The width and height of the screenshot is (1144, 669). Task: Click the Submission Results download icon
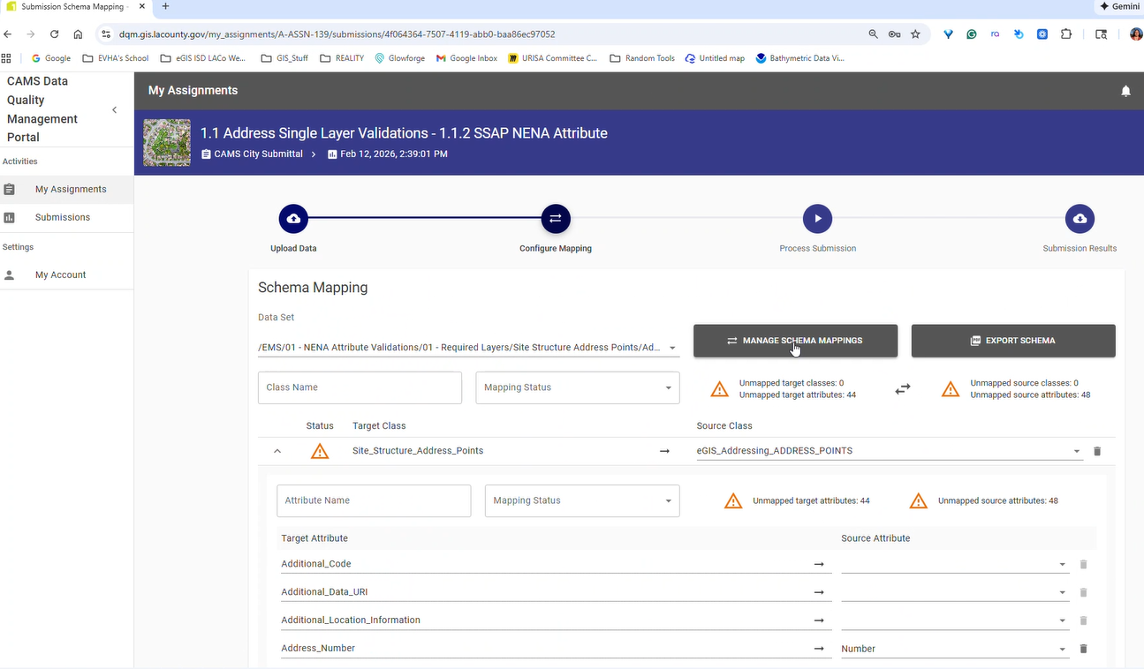1080,219
